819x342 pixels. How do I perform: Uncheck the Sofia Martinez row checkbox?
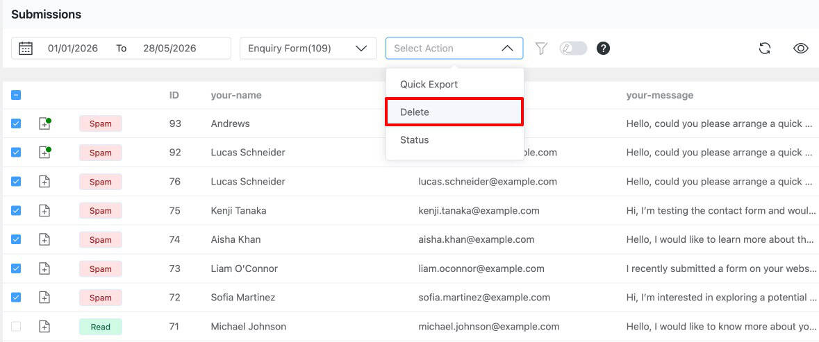click(16, 298)
